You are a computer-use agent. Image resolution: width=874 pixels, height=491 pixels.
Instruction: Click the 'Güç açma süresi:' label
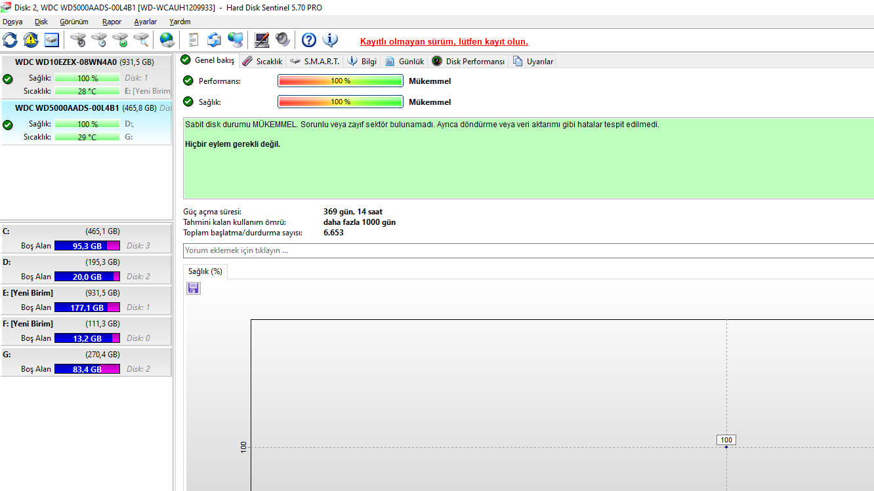pos(212,212)
